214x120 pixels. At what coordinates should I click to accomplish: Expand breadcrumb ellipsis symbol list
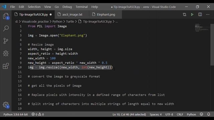(x=117, y=21)
